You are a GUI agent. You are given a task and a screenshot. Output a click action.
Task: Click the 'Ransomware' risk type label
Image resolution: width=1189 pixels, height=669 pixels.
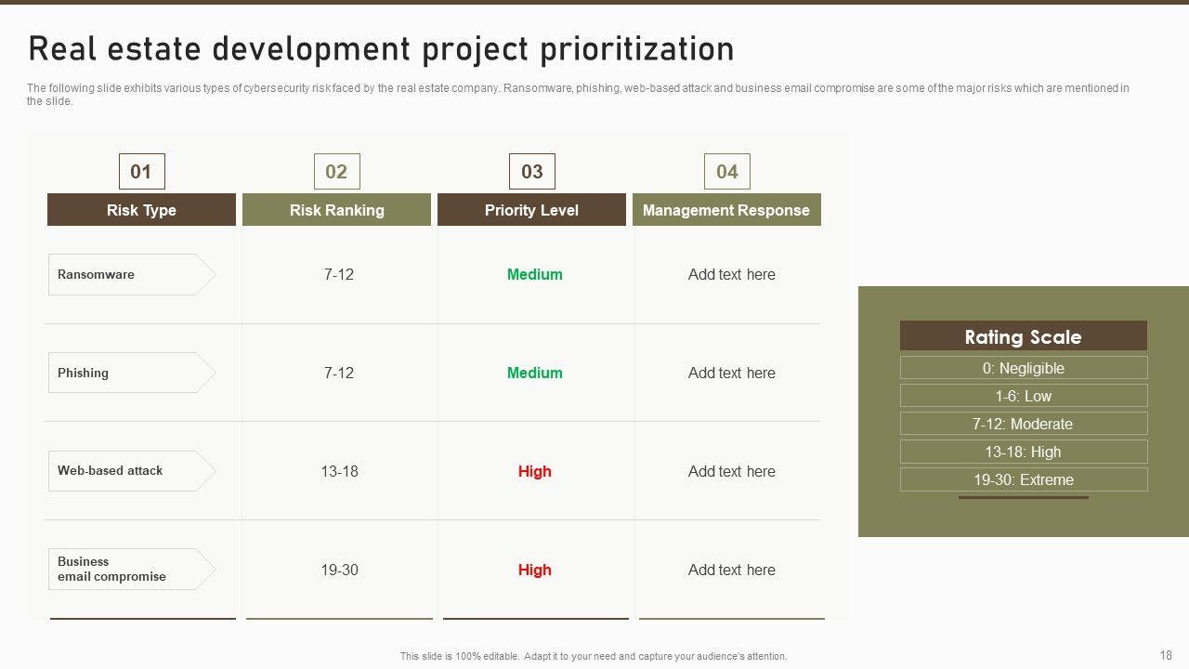[132, 274]
